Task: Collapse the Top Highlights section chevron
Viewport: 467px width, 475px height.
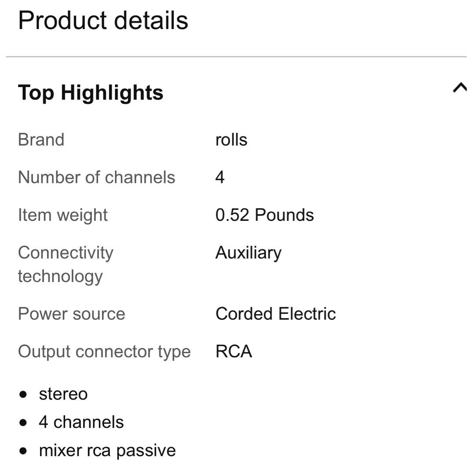Action: pos(459,88)
